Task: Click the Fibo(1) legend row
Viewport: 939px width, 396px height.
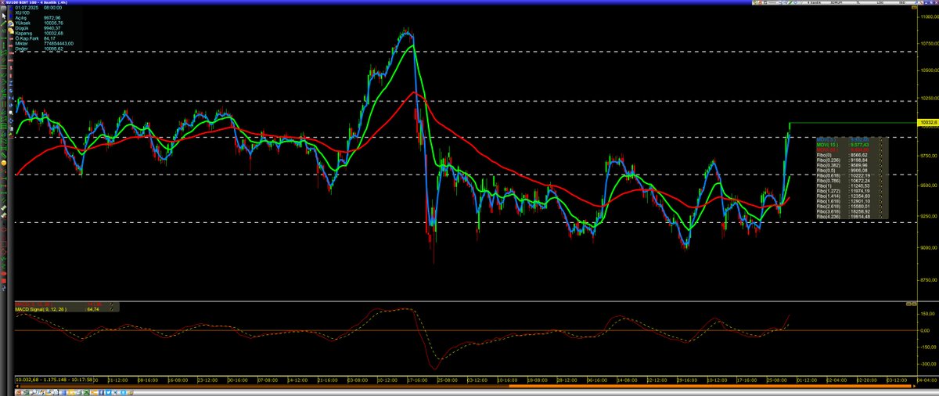Action: pos(851,185)
